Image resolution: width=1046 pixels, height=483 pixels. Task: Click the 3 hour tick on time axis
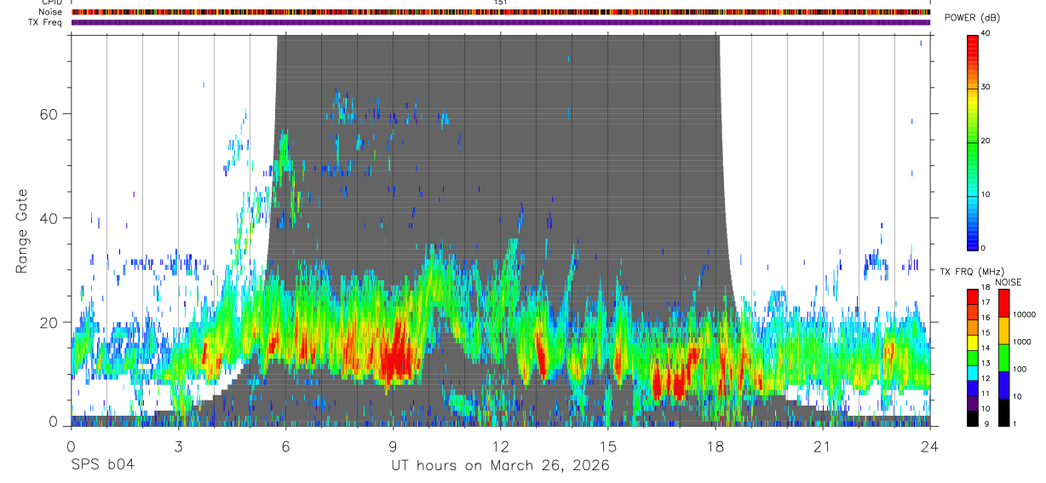point(178,446)
